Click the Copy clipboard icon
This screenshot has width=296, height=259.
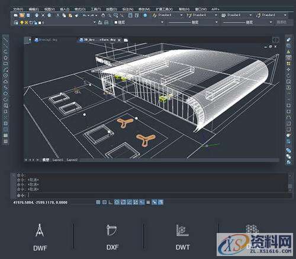pos(64,15)
